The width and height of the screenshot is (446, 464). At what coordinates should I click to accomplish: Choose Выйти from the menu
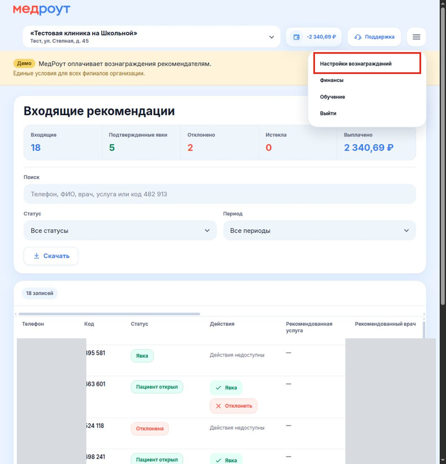pyautogui.click(x=328, y=113)
